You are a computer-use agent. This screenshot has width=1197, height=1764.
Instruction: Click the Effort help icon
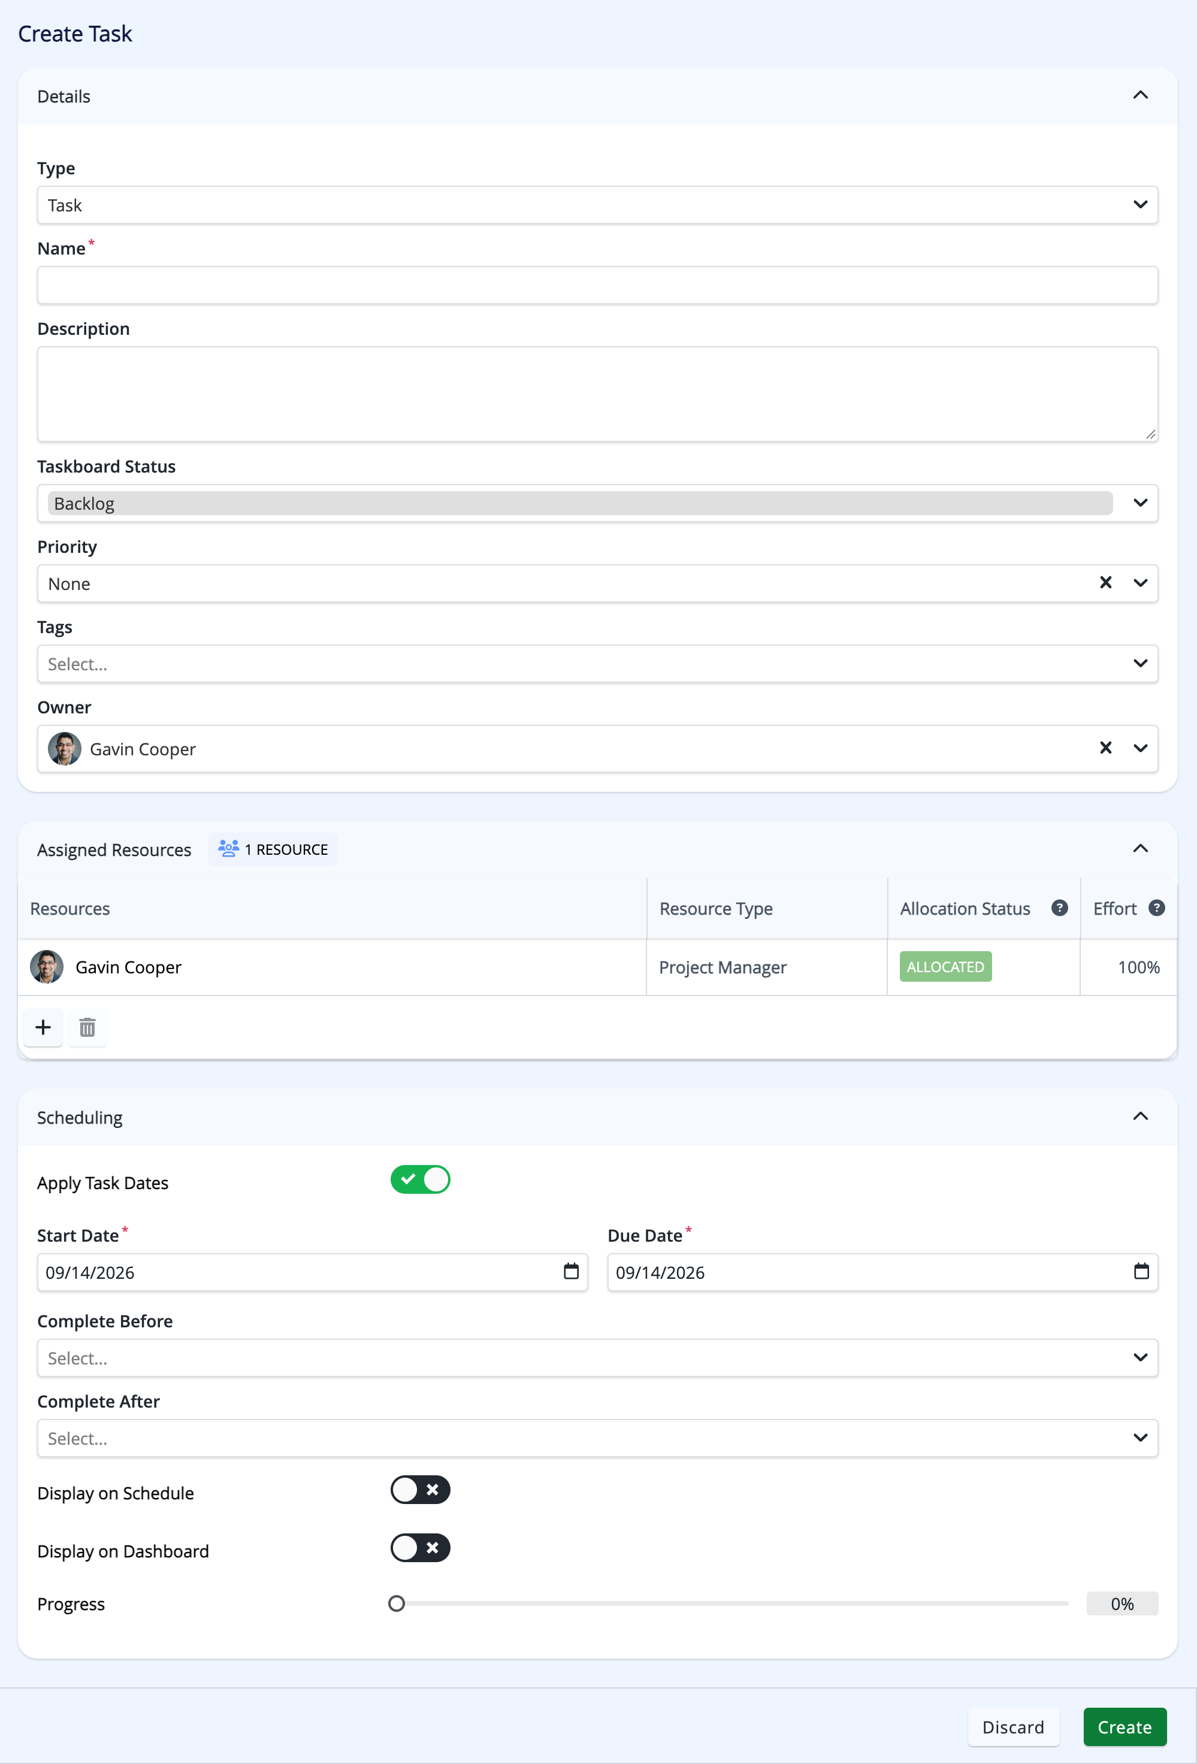tap(1156, 908)
